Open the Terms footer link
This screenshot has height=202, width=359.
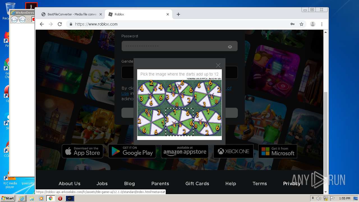[260, 183]
